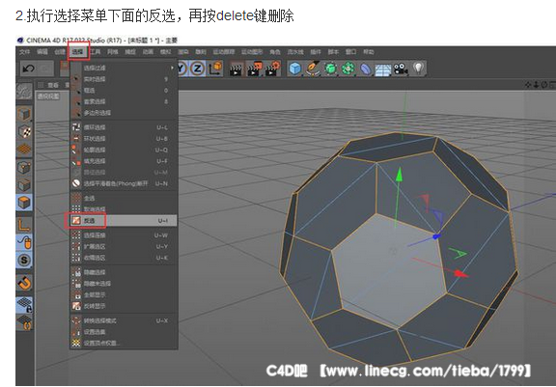This screenshot has height=387, width=556.
Task: Switch to Texture mode with the checkered cube
Action: [x=24, y=131]
